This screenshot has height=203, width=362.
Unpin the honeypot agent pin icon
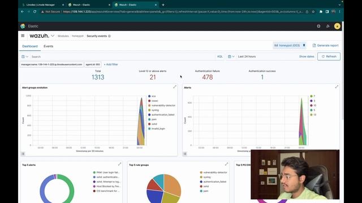304,46
